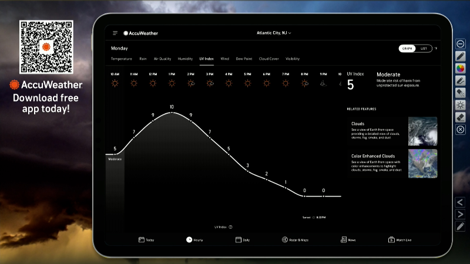Open the Clouds satellite thumbnail
The image size is (470, 264).
pyautogui.click(x=422, y=131)
